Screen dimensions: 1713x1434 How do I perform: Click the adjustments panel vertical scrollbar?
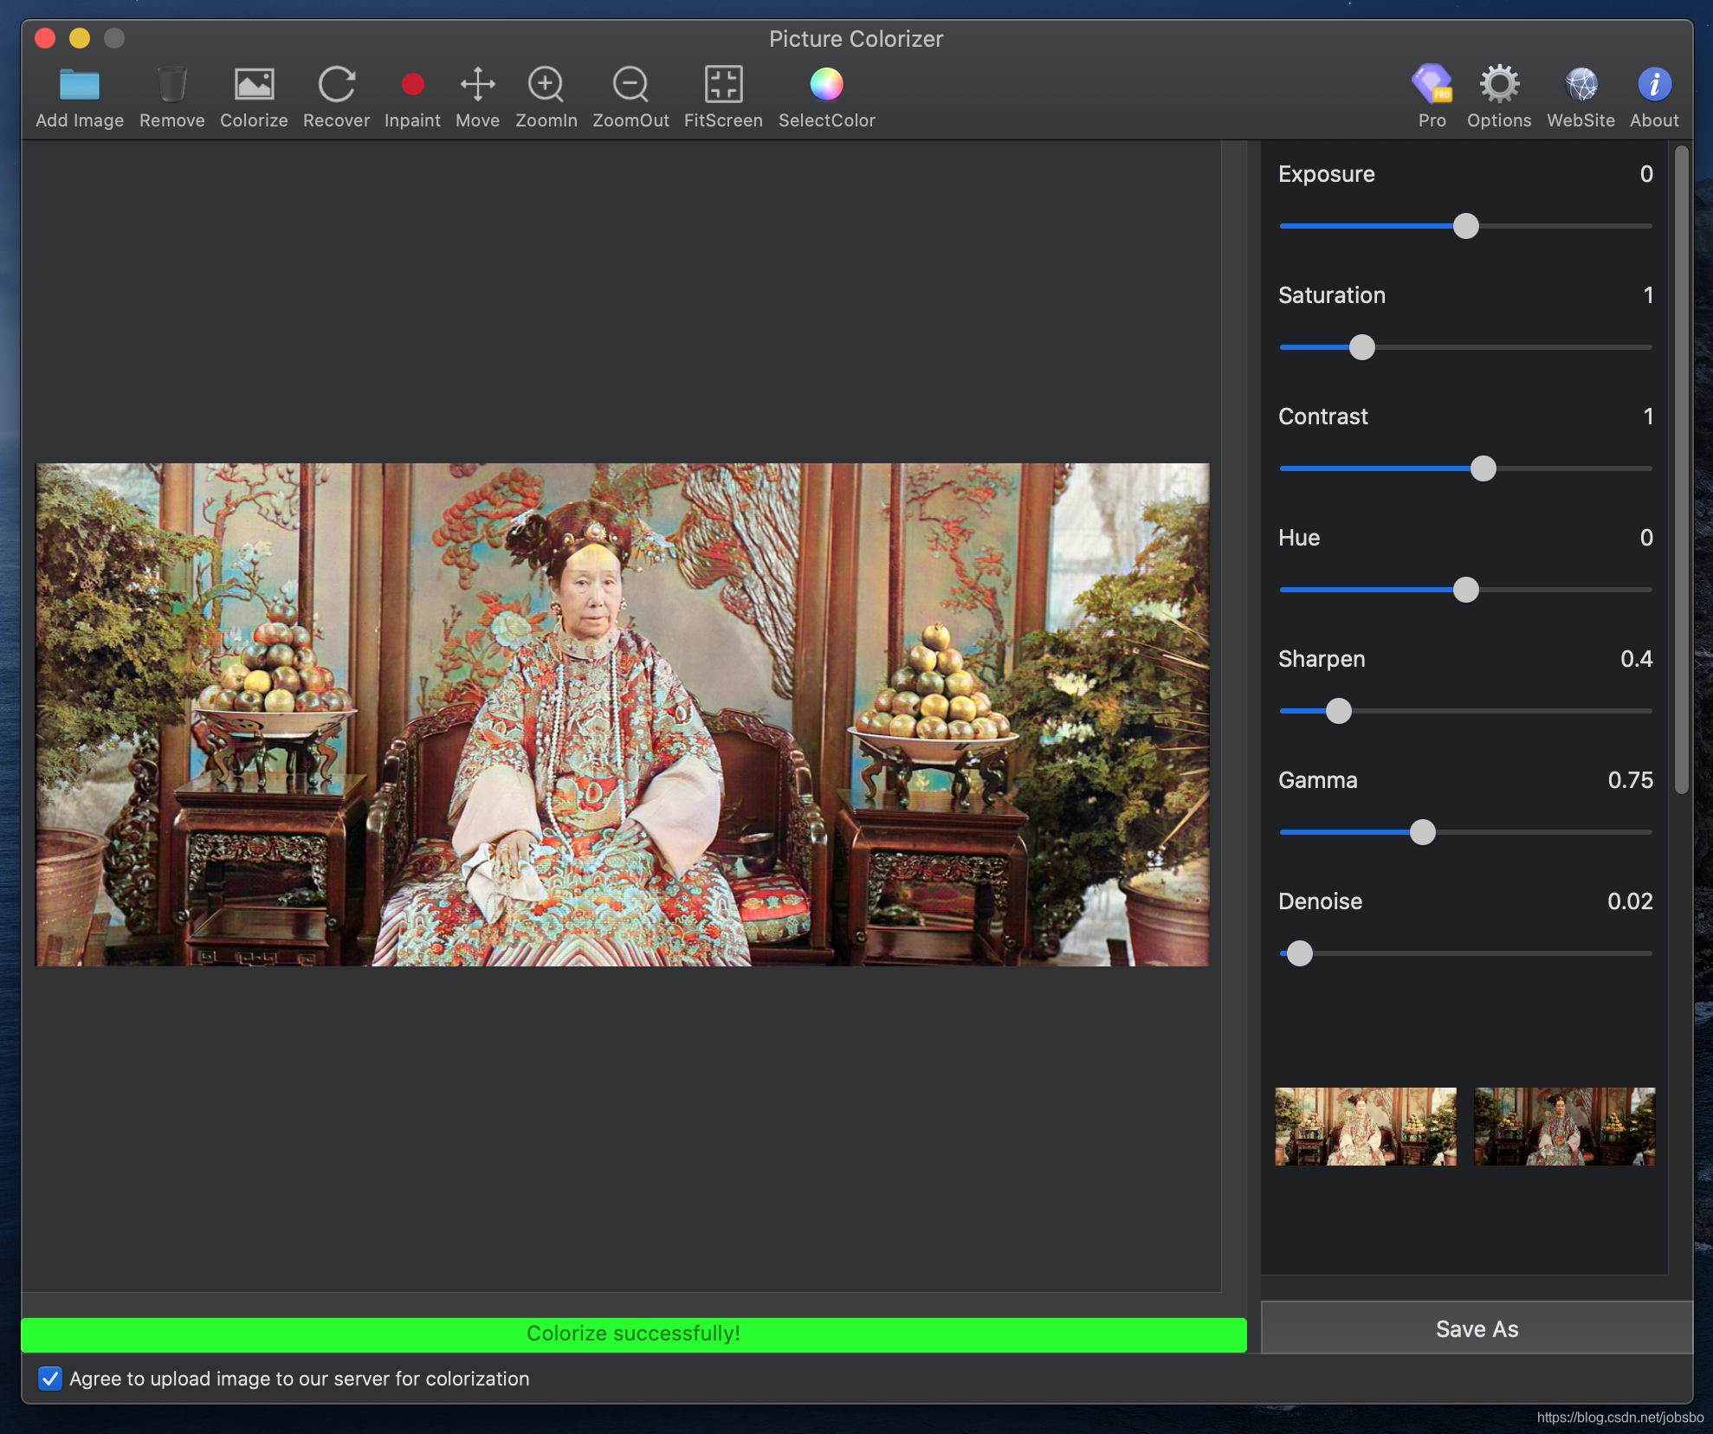[x=1681, y=468]
